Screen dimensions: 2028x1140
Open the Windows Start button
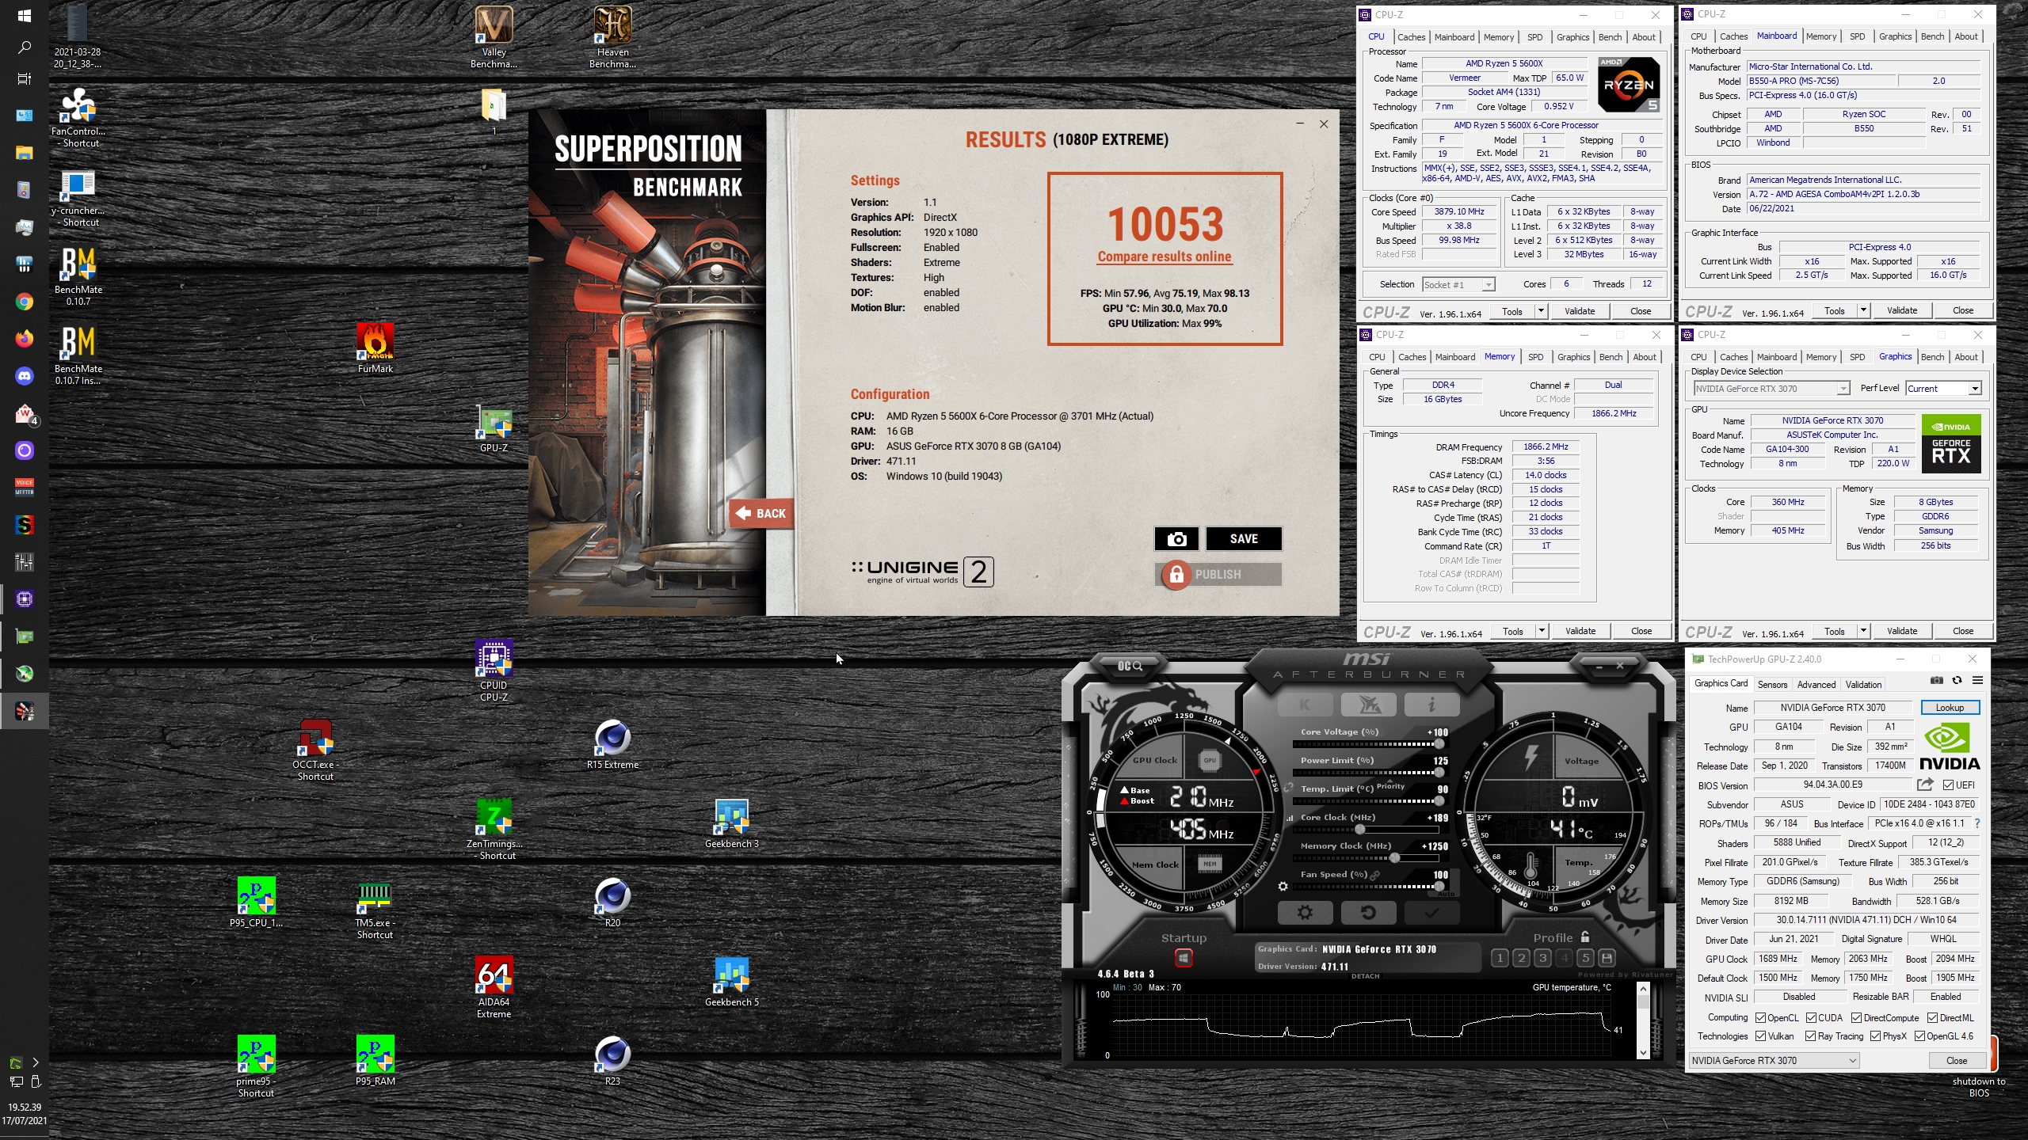25,16
